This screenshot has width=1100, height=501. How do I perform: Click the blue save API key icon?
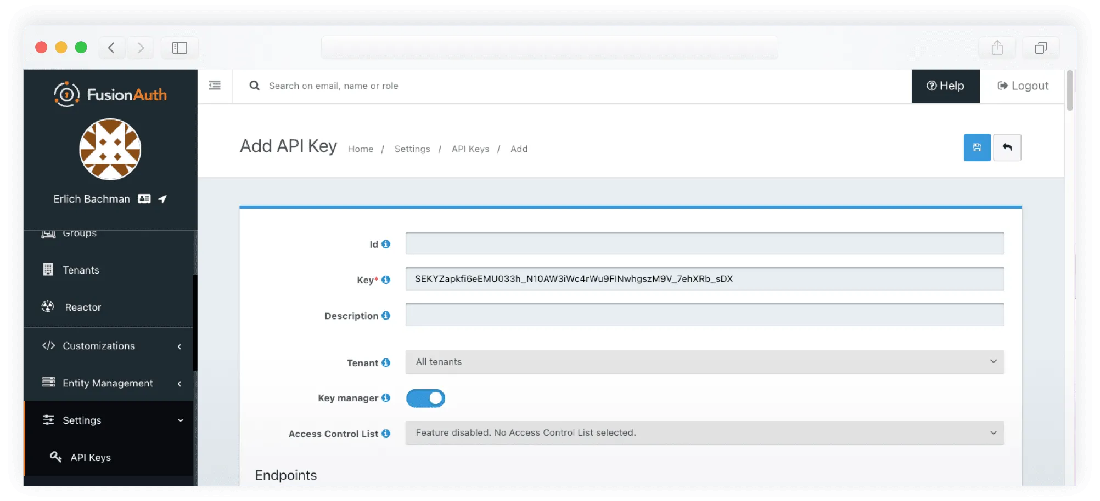[x=977, y=147]
